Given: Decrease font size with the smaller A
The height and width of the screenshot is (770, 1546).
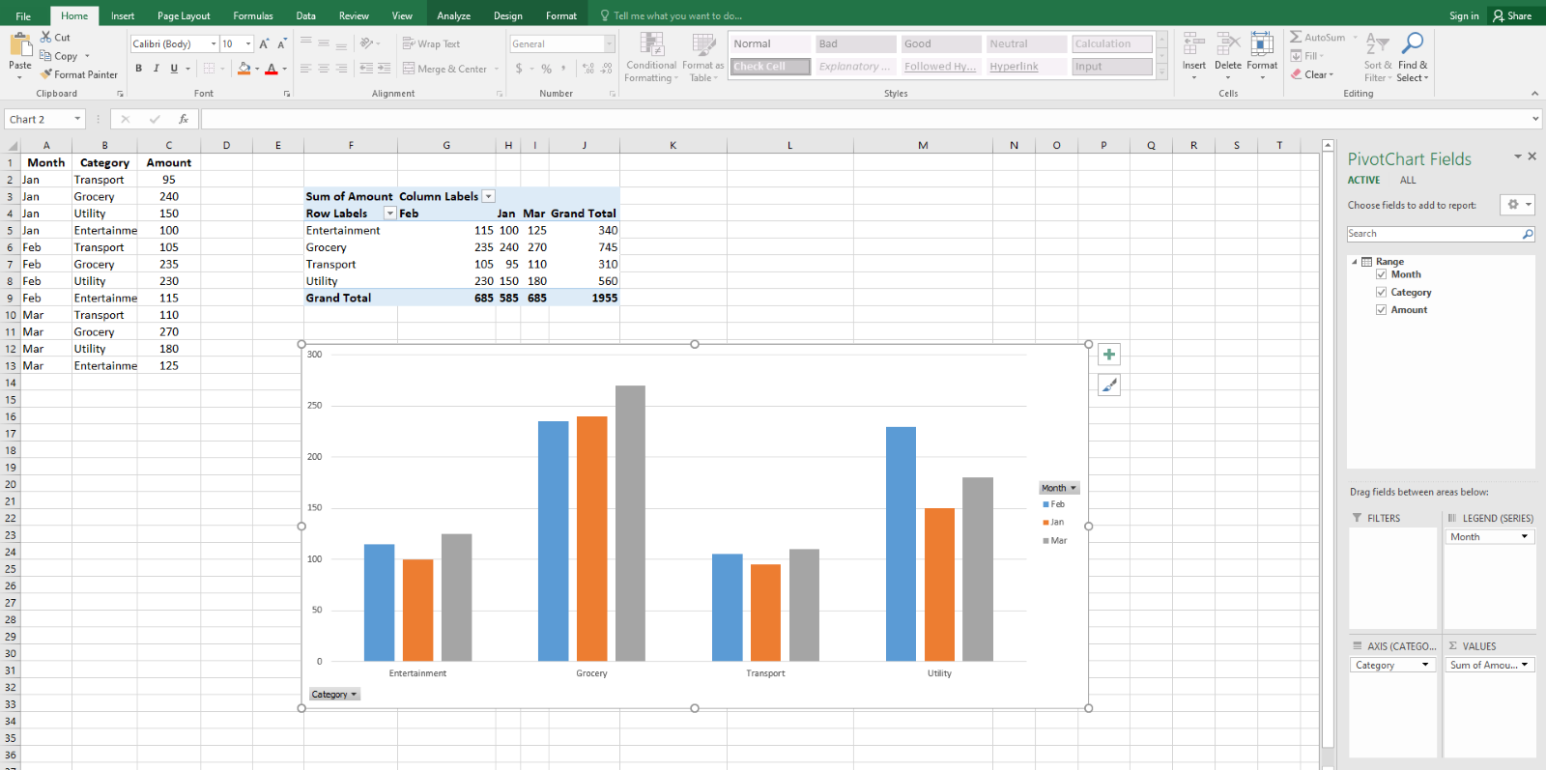Looking at the screenshot, I should [281, 43].
